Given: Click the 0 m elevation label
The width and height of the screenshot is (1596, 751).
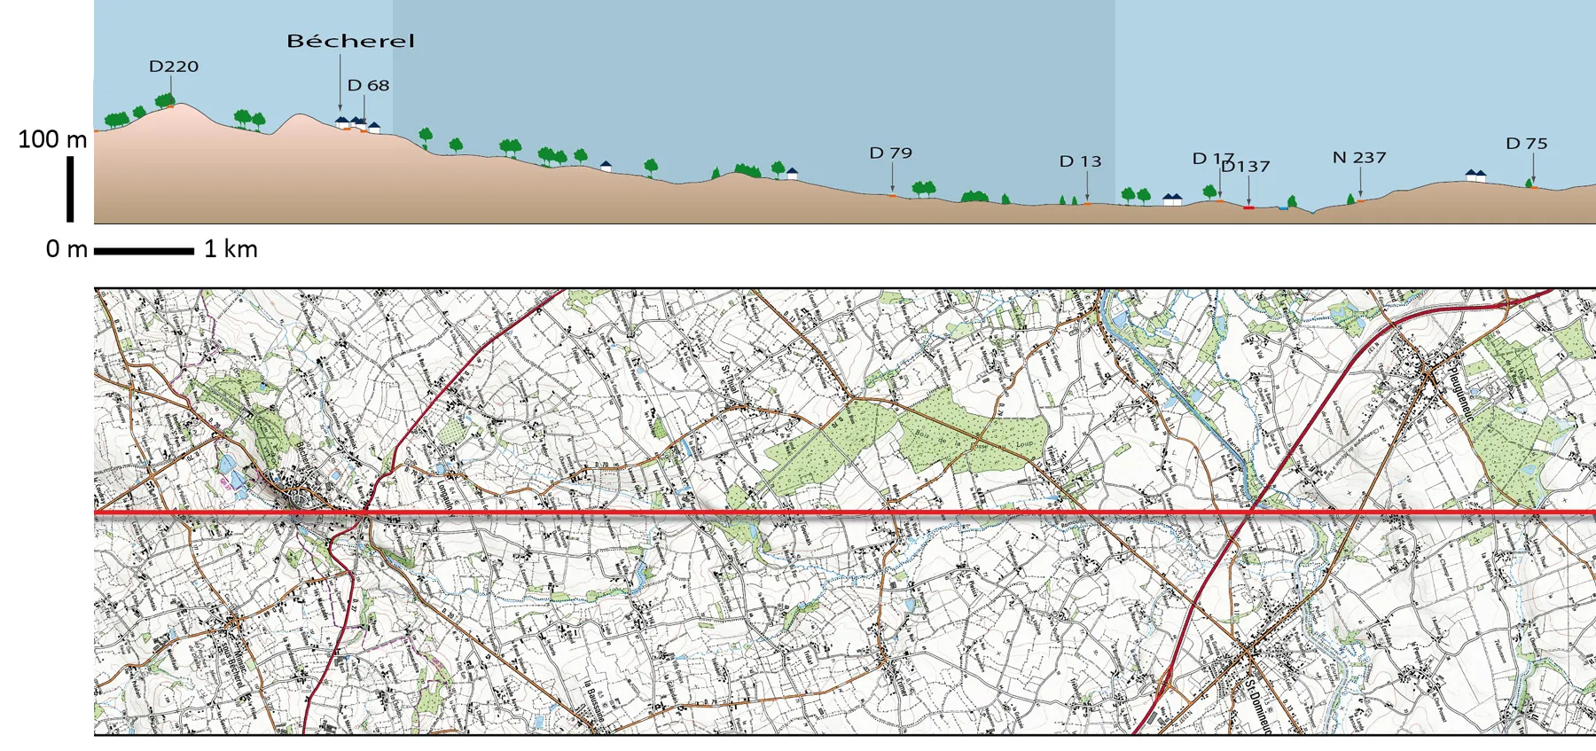Looking at the screenshot, I should click(x=66, y=249).
